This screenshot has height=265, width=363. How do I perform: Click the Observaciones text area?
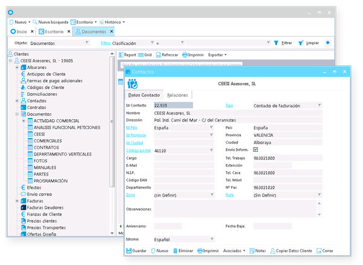235,209
